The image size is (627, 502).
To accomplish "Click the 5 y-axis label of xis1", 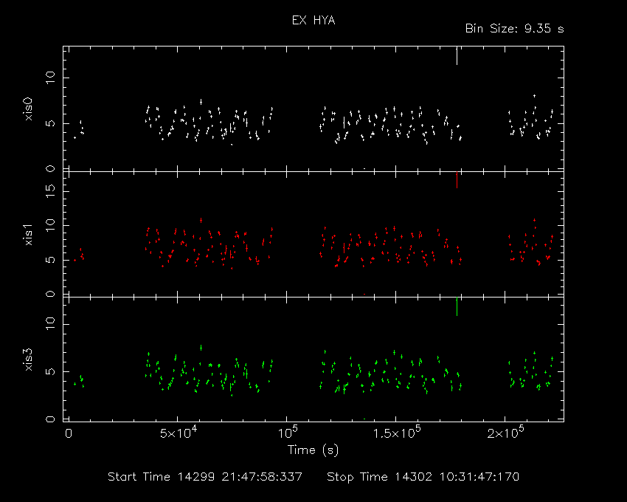I will click(50, 260).
